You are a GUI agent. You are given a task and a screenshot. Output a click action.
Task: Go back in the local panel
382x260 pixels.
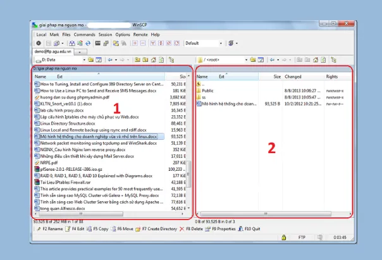[110, 59]
